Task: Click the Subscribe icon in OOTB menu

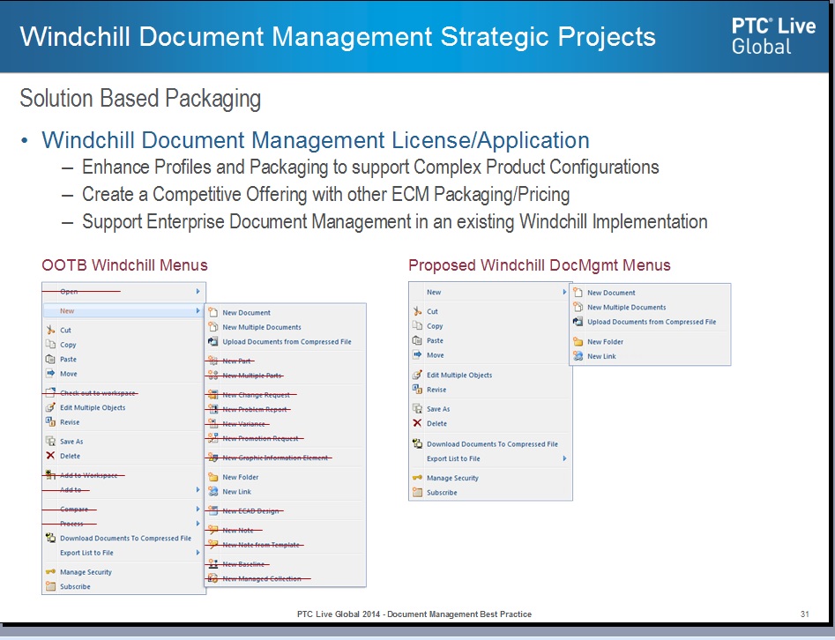Action: 50,586
